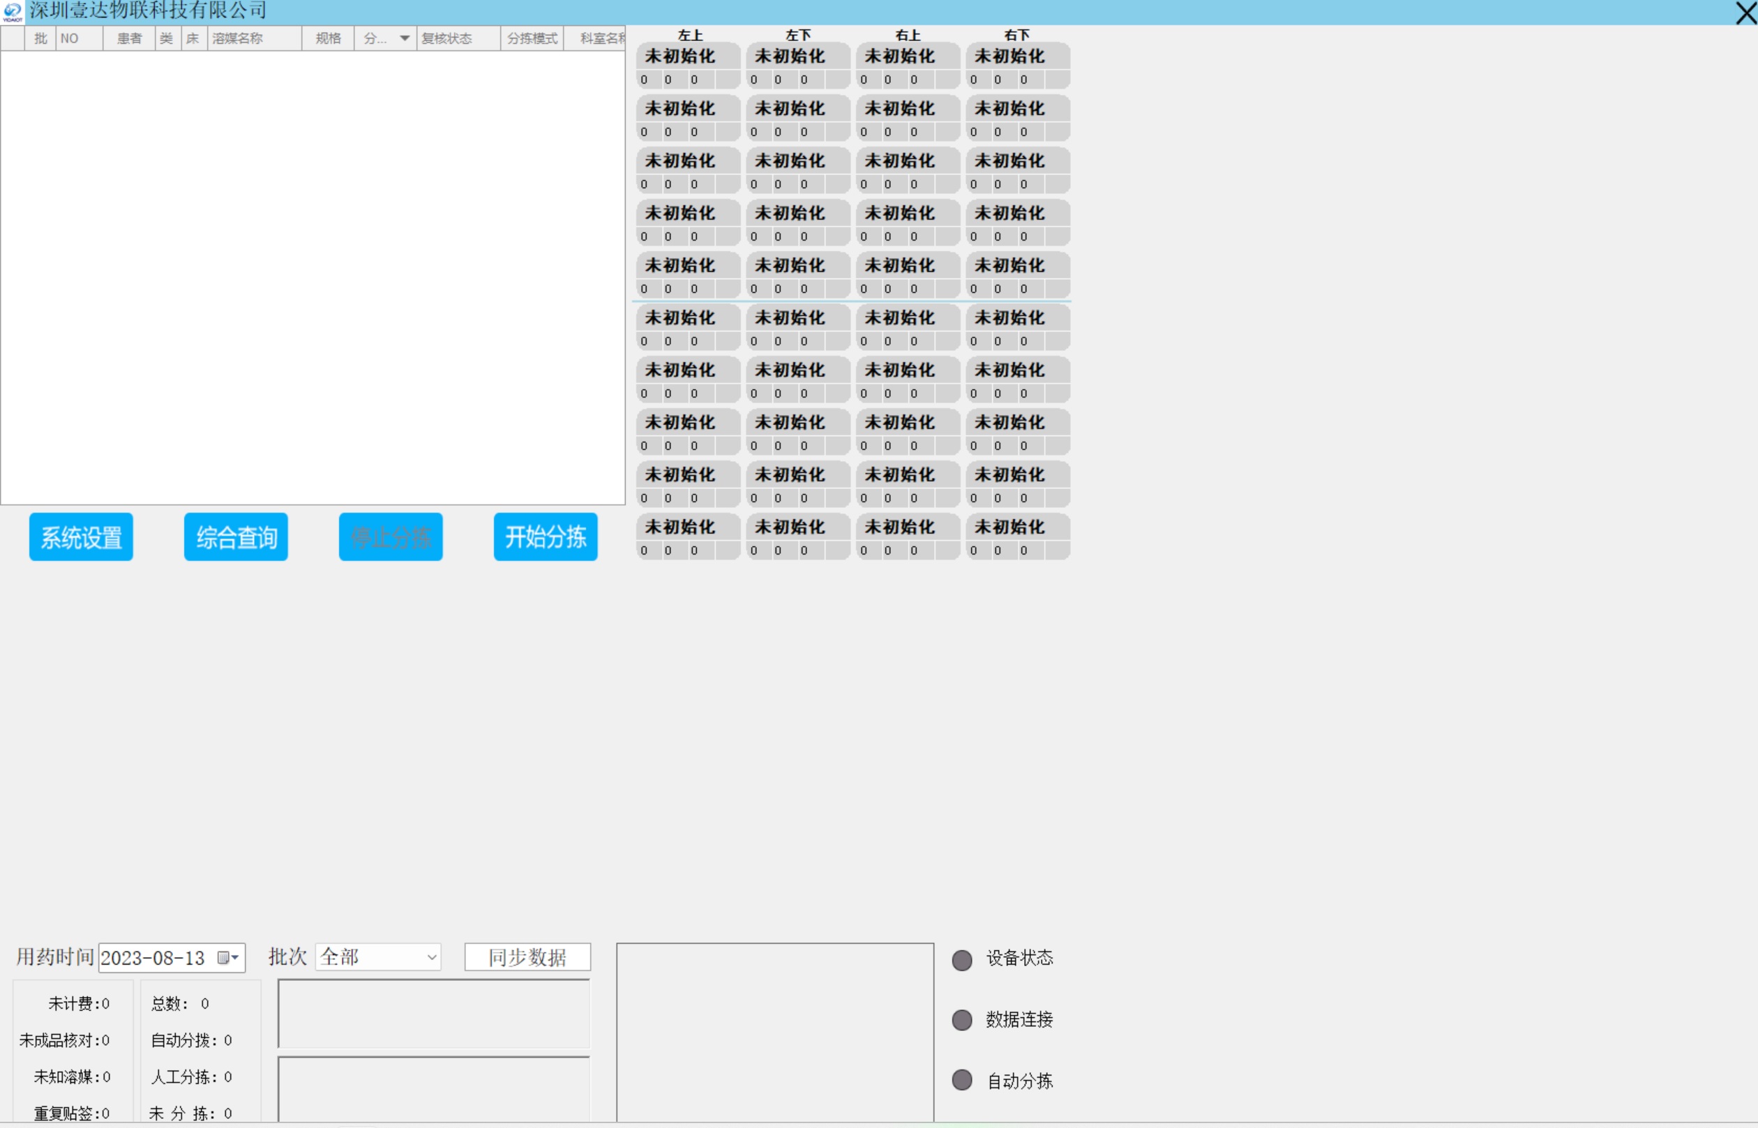The image size is (1758, 1128).
Task: Click the 左下 slot column label
Action: click(x=798, y=35)
